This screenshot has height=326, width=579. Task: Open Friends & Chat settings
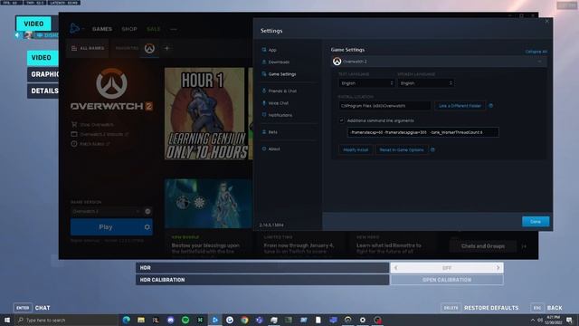tap(280, 91)
